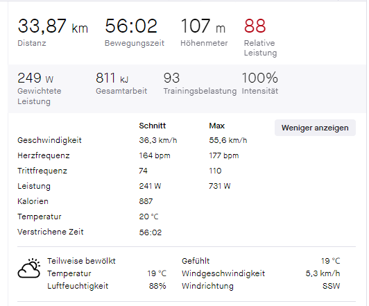
Task: Click the red Relative Leistung value 88
Action: pos(255,26)
